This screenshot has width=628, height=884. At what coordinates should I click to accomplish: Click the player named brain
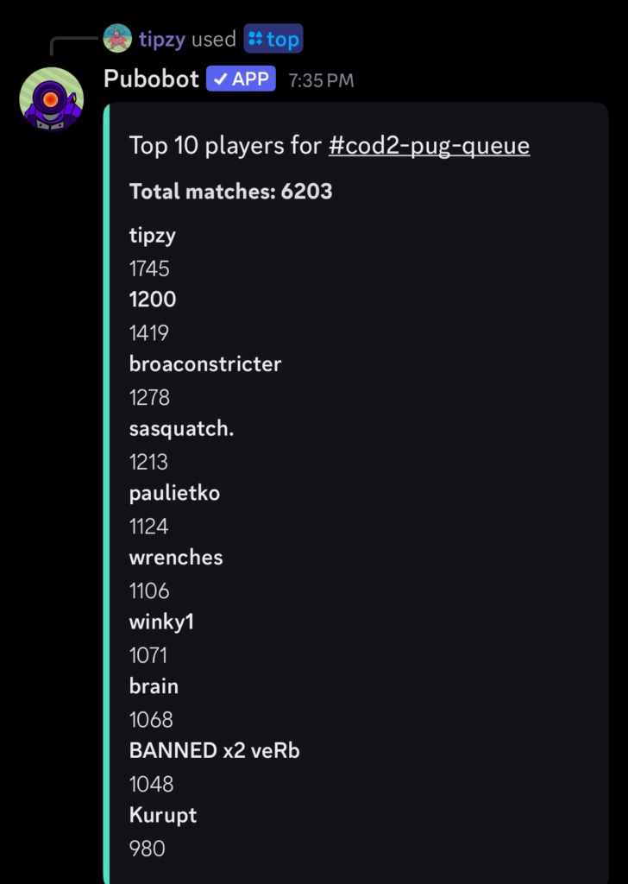[x=154, y=686]
